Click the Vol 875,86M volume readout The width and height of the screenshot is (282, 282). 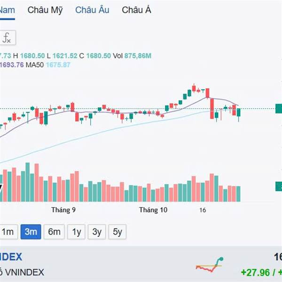[x=132, y=56]
